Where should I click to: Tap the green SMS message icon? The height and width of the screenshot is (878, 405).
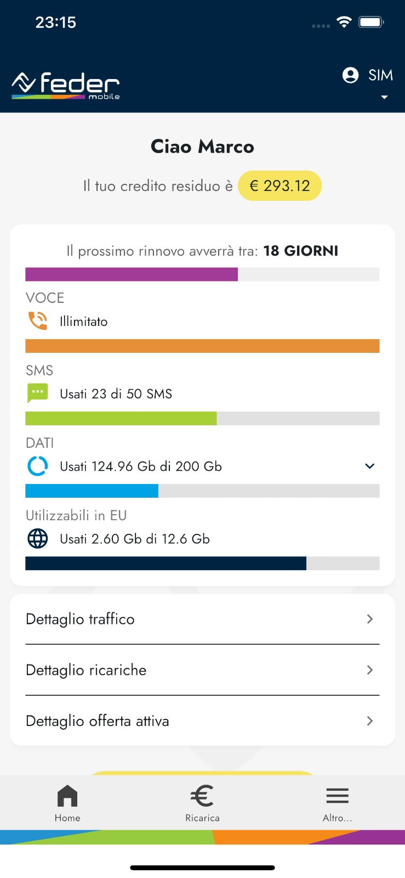pyautogui.click(x=38, y=393)
